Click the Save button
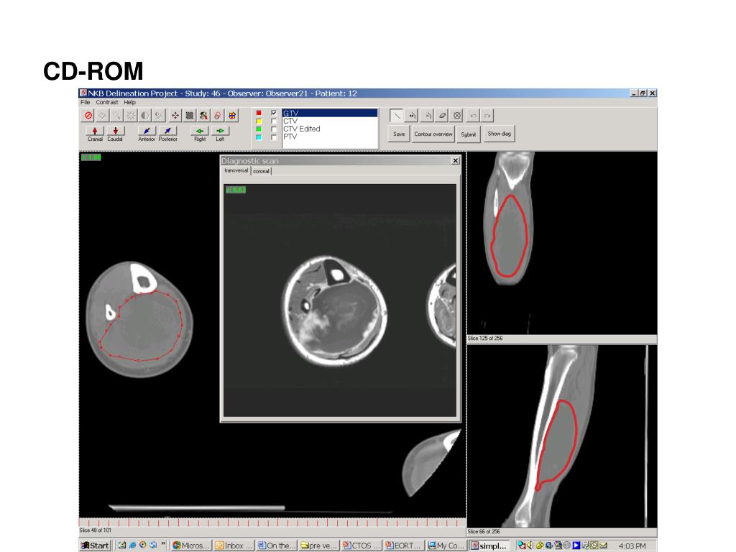Screen dimensions: 736x552 click(x=399, y=134)
